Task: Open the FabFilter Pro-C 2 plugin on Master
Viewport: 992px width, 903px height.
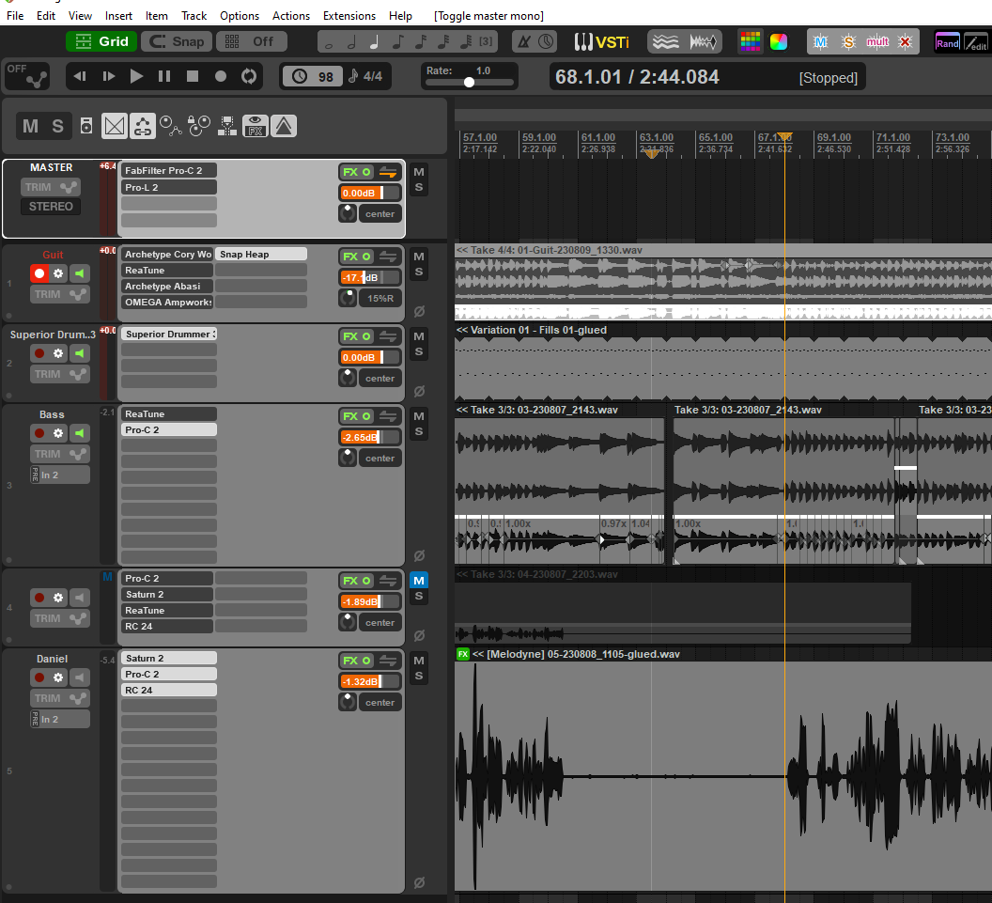Action: pyautogui.click(x=169, y=171)
